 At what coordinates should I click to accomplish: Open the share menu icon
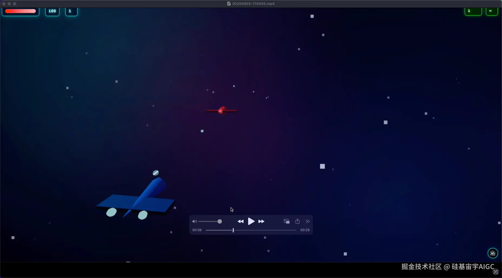(297, 221)
